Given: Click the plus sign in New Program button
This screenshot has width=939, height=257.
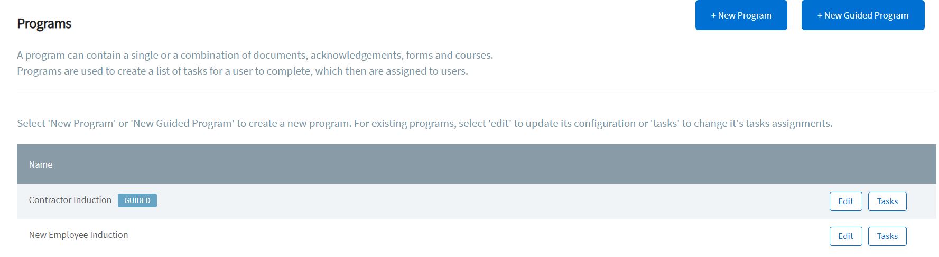Looking at the screenshot, I should pyautogui.click(x=713, y=16).
